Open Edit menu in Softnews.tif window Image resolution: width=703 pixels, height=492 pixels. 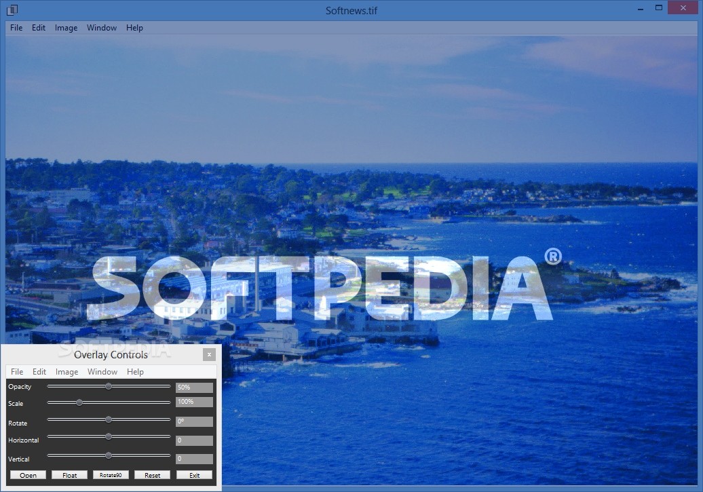39,28
